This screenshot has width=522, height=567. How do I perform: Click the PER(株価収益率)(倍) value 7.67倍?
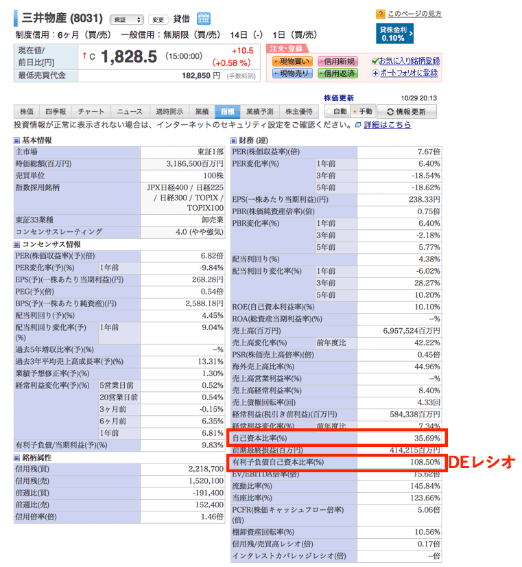tap(429, 152)
